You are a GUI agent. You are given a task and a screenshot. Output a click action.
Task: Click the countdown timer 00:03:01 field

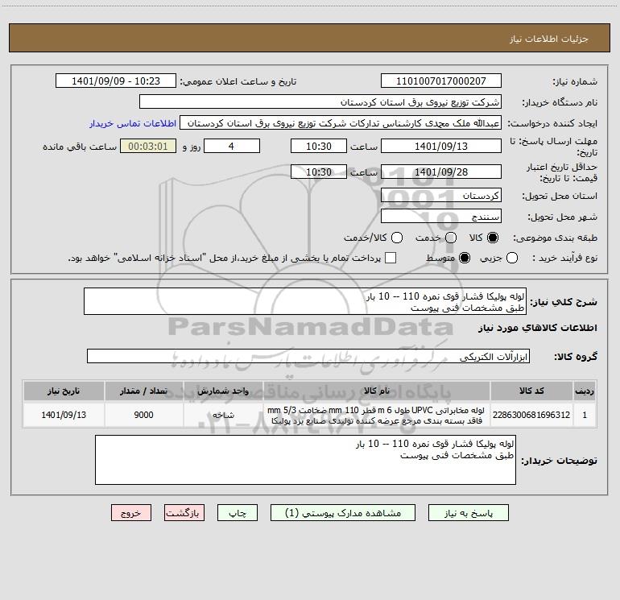pos(148,146)
